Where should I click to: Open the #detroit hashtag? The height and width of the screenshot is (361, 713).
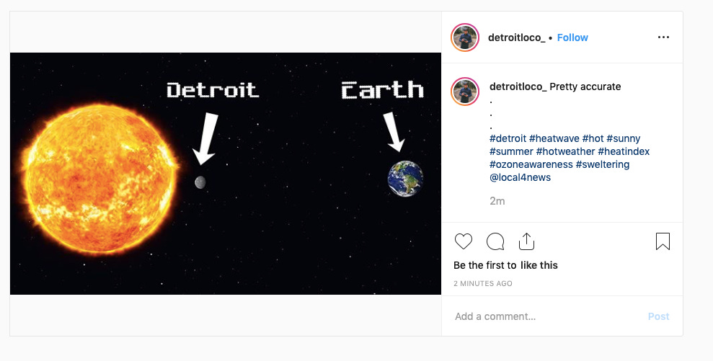point(508,138)
